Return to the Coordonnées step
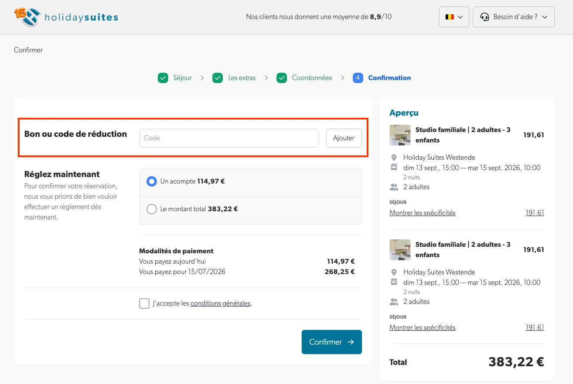This screenshot has width=573, height=384. click(x=312, y=78)
